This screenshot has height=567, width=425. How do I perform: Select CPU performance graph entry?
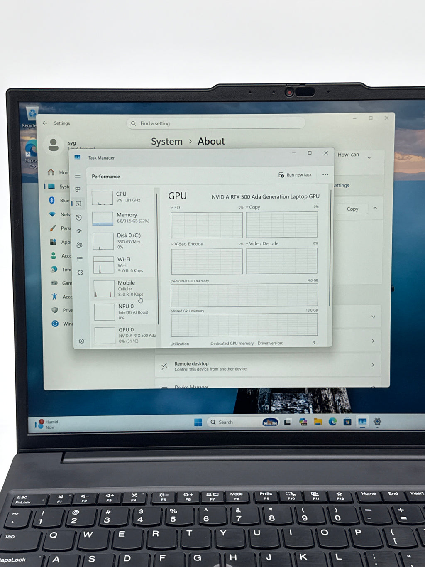[x=122, y=197]
